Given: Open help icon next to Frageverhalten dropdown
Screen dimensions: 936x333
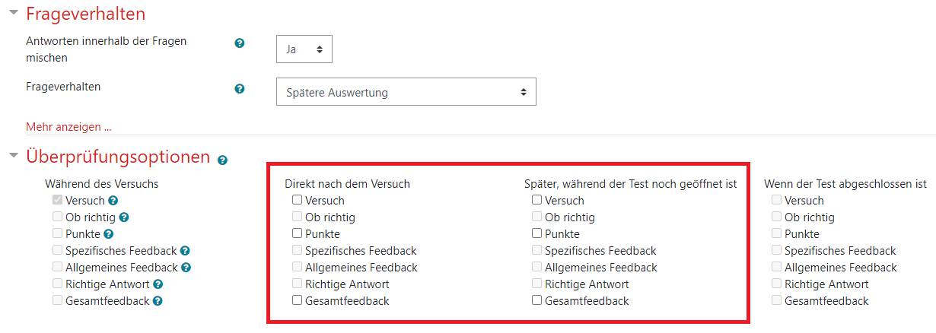Looking at the screenshot, I should (240, 89).
